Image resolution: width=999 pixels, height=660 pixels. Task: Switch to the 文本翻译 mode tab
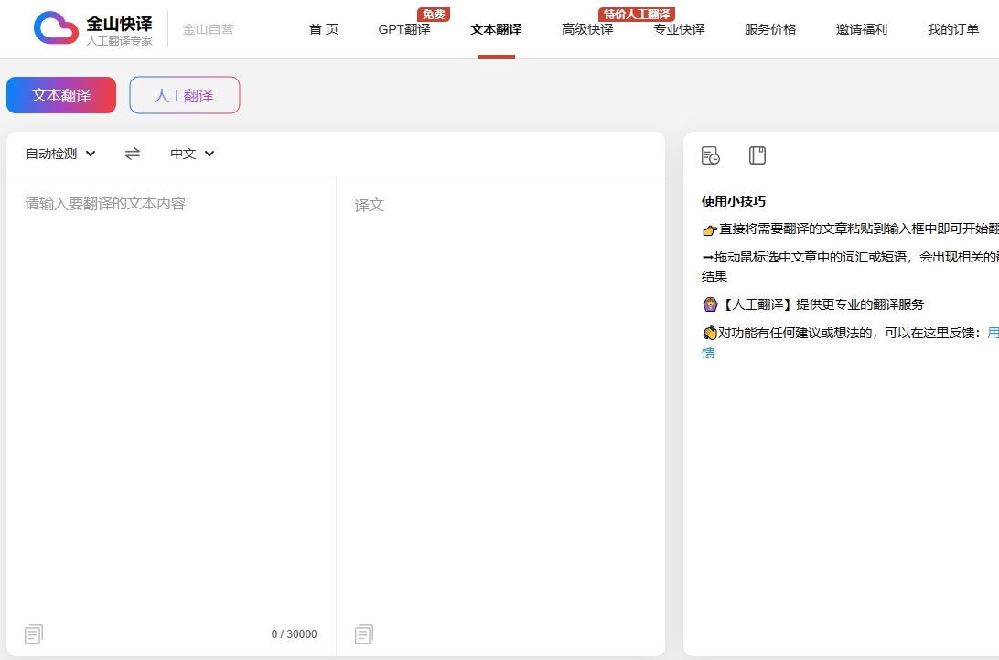click(61, 95)
